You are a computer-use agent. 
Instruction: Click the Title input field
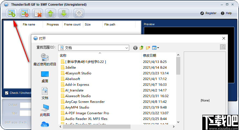click(x=26, y=113)
